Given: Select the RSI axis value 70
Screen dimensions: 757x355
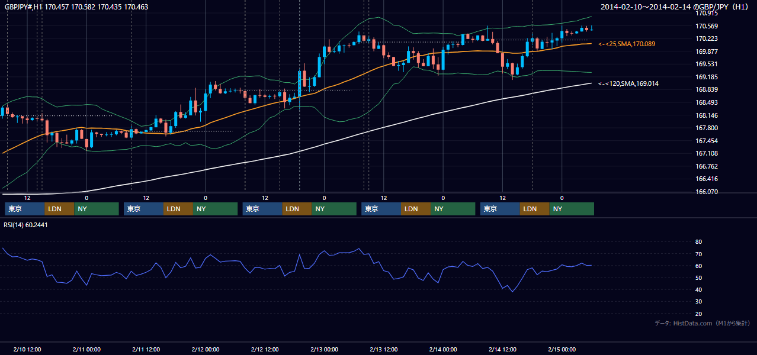Looking at the screenshot, I should 698,254.
